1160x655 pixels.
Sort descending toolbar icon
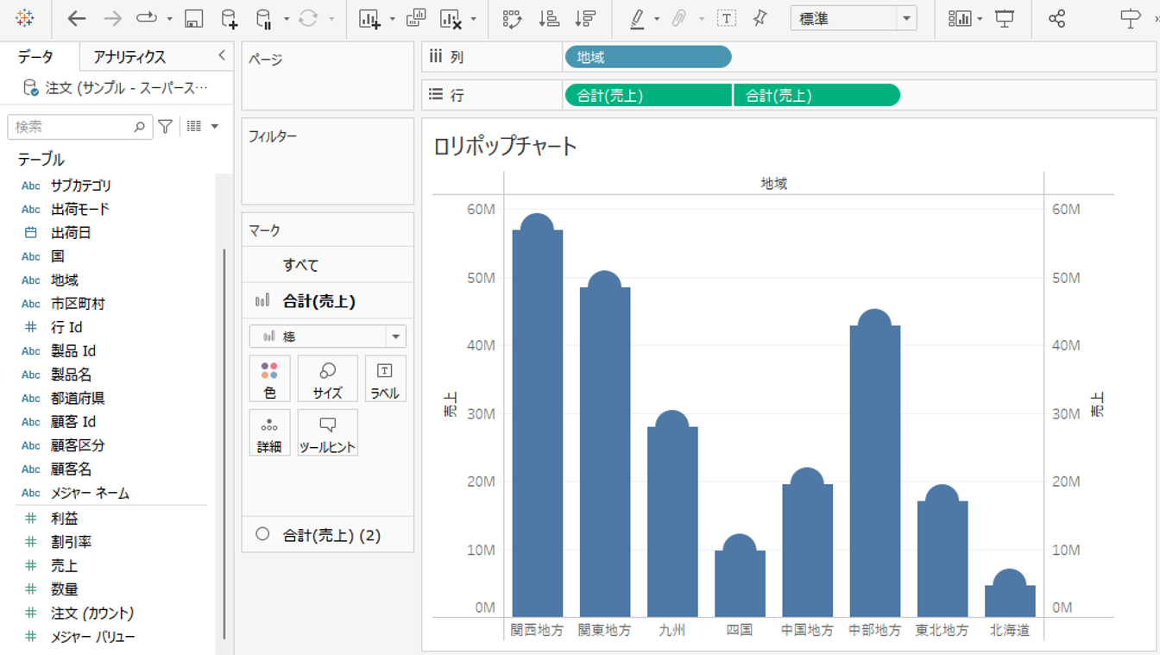pos(584,18)
